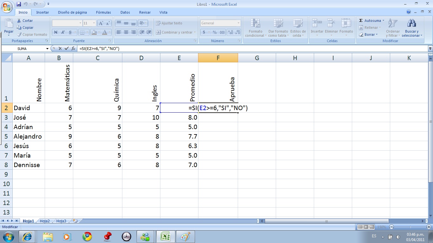433x243 pixels.
Task: Click Buscar y seleccionar binoculars icon
Action: click(411, 24)
